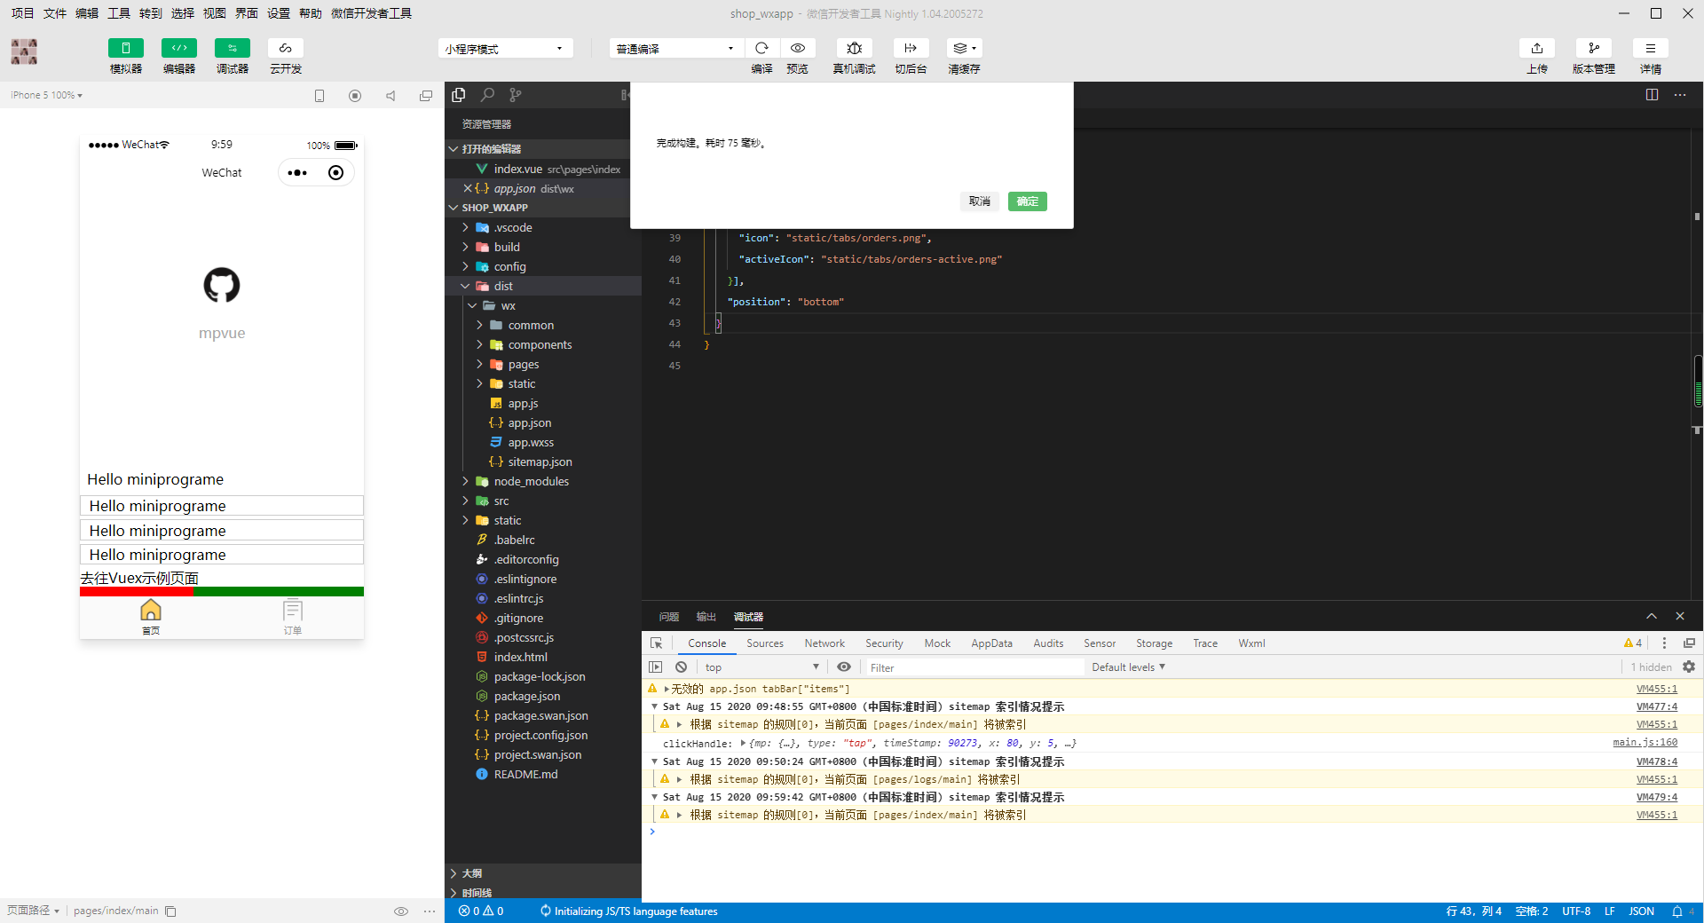
Task: Switch to the Wxml tab
Action: point(1251,643)
